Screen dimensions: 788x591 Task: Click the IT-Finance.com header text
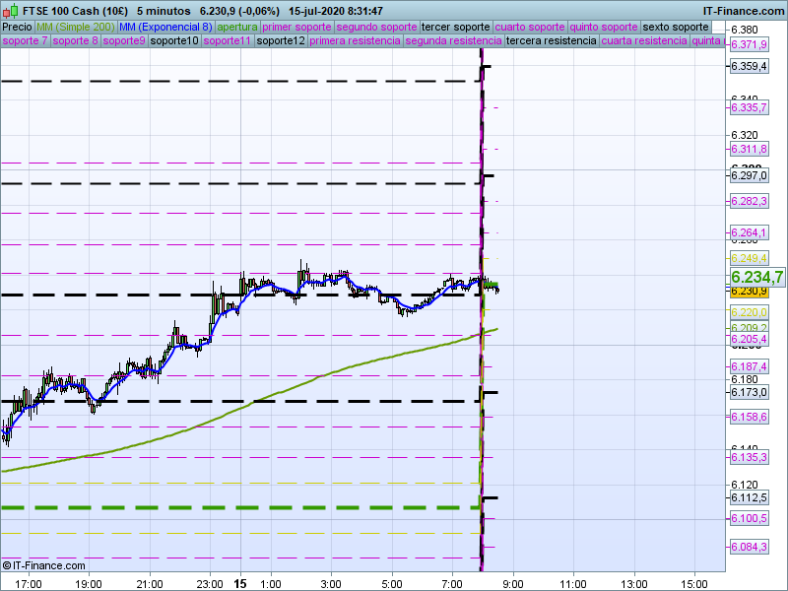tap(743, 11)
